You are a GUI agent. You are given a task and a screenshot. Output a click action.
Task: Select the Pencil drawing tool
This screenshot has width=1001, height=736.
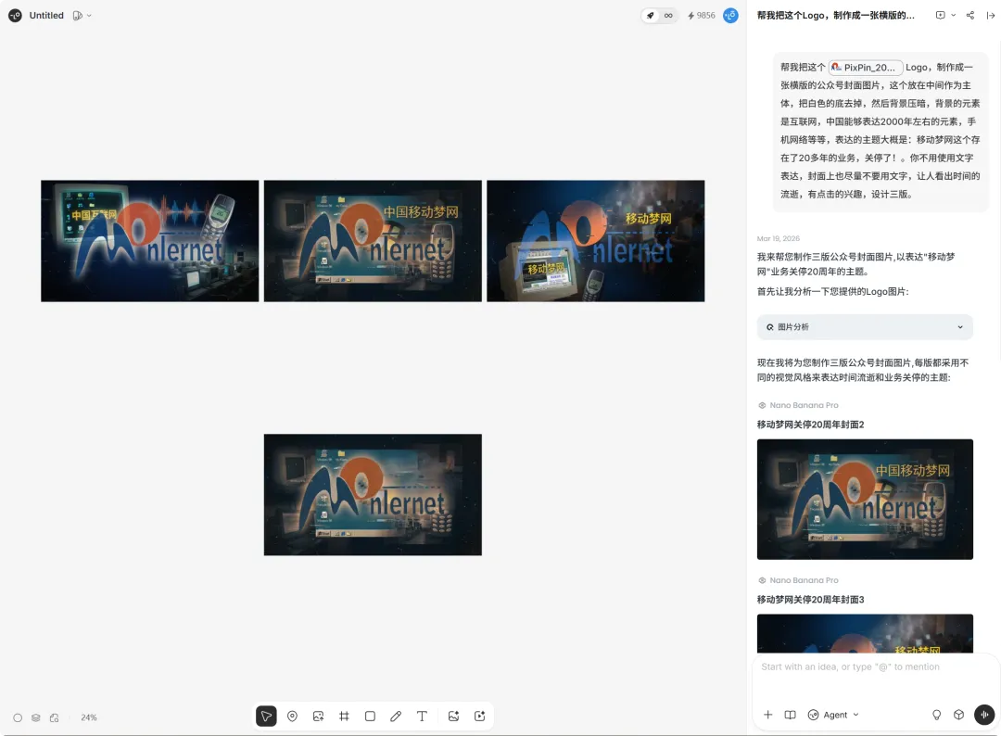pyautogui.click(x=396, y=717)
